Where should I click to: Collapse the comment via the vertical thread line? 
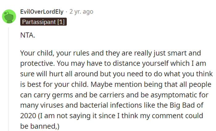pos(8,79)
